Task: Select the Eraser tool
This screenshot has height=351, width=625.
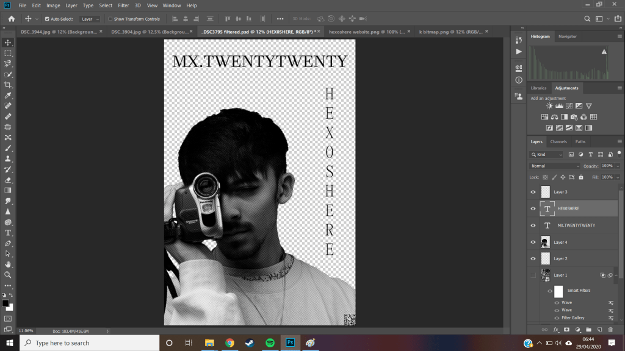Action: pyautogui.click(x=8, y=180)
